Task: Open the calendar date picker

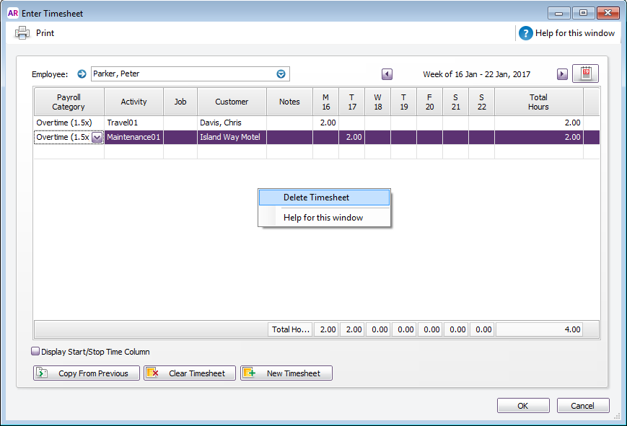Action: pos(585,74)
